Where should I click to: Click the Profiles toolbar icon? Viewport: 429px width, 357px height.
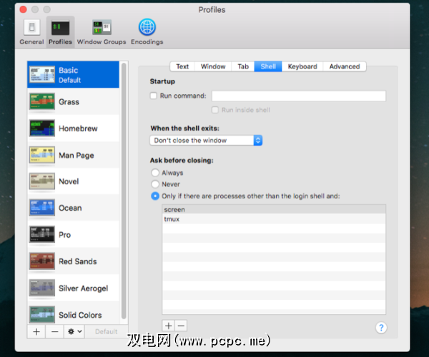pos(60,31)
